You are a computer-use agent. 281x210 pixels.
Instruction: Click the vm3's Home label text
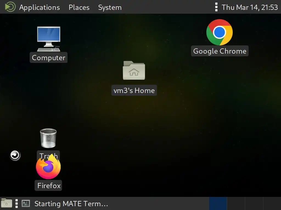click(x=134, y=90)
